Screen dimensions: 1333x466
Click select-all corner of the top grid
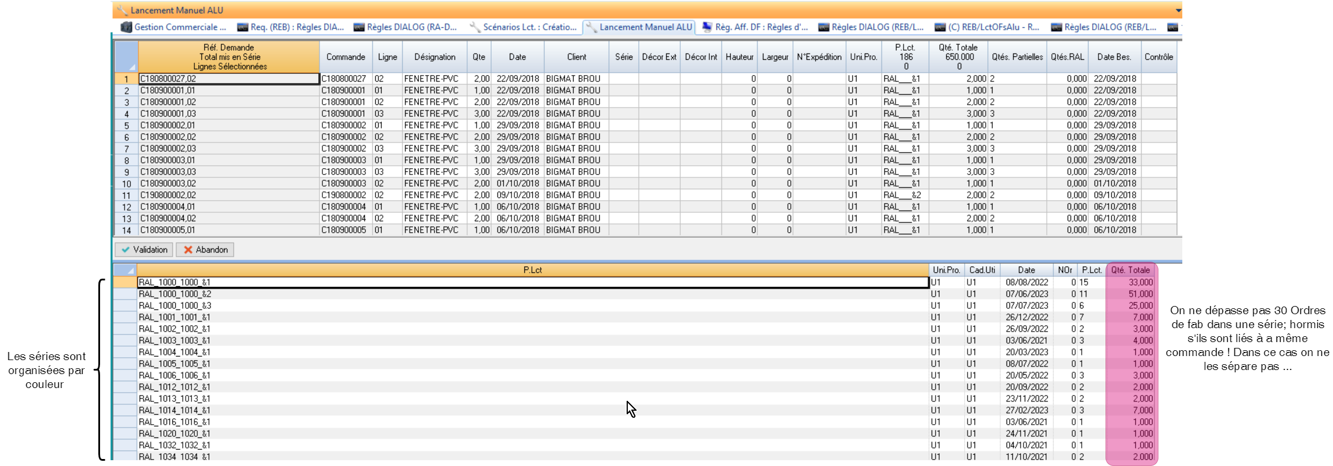tap(126, 57)
